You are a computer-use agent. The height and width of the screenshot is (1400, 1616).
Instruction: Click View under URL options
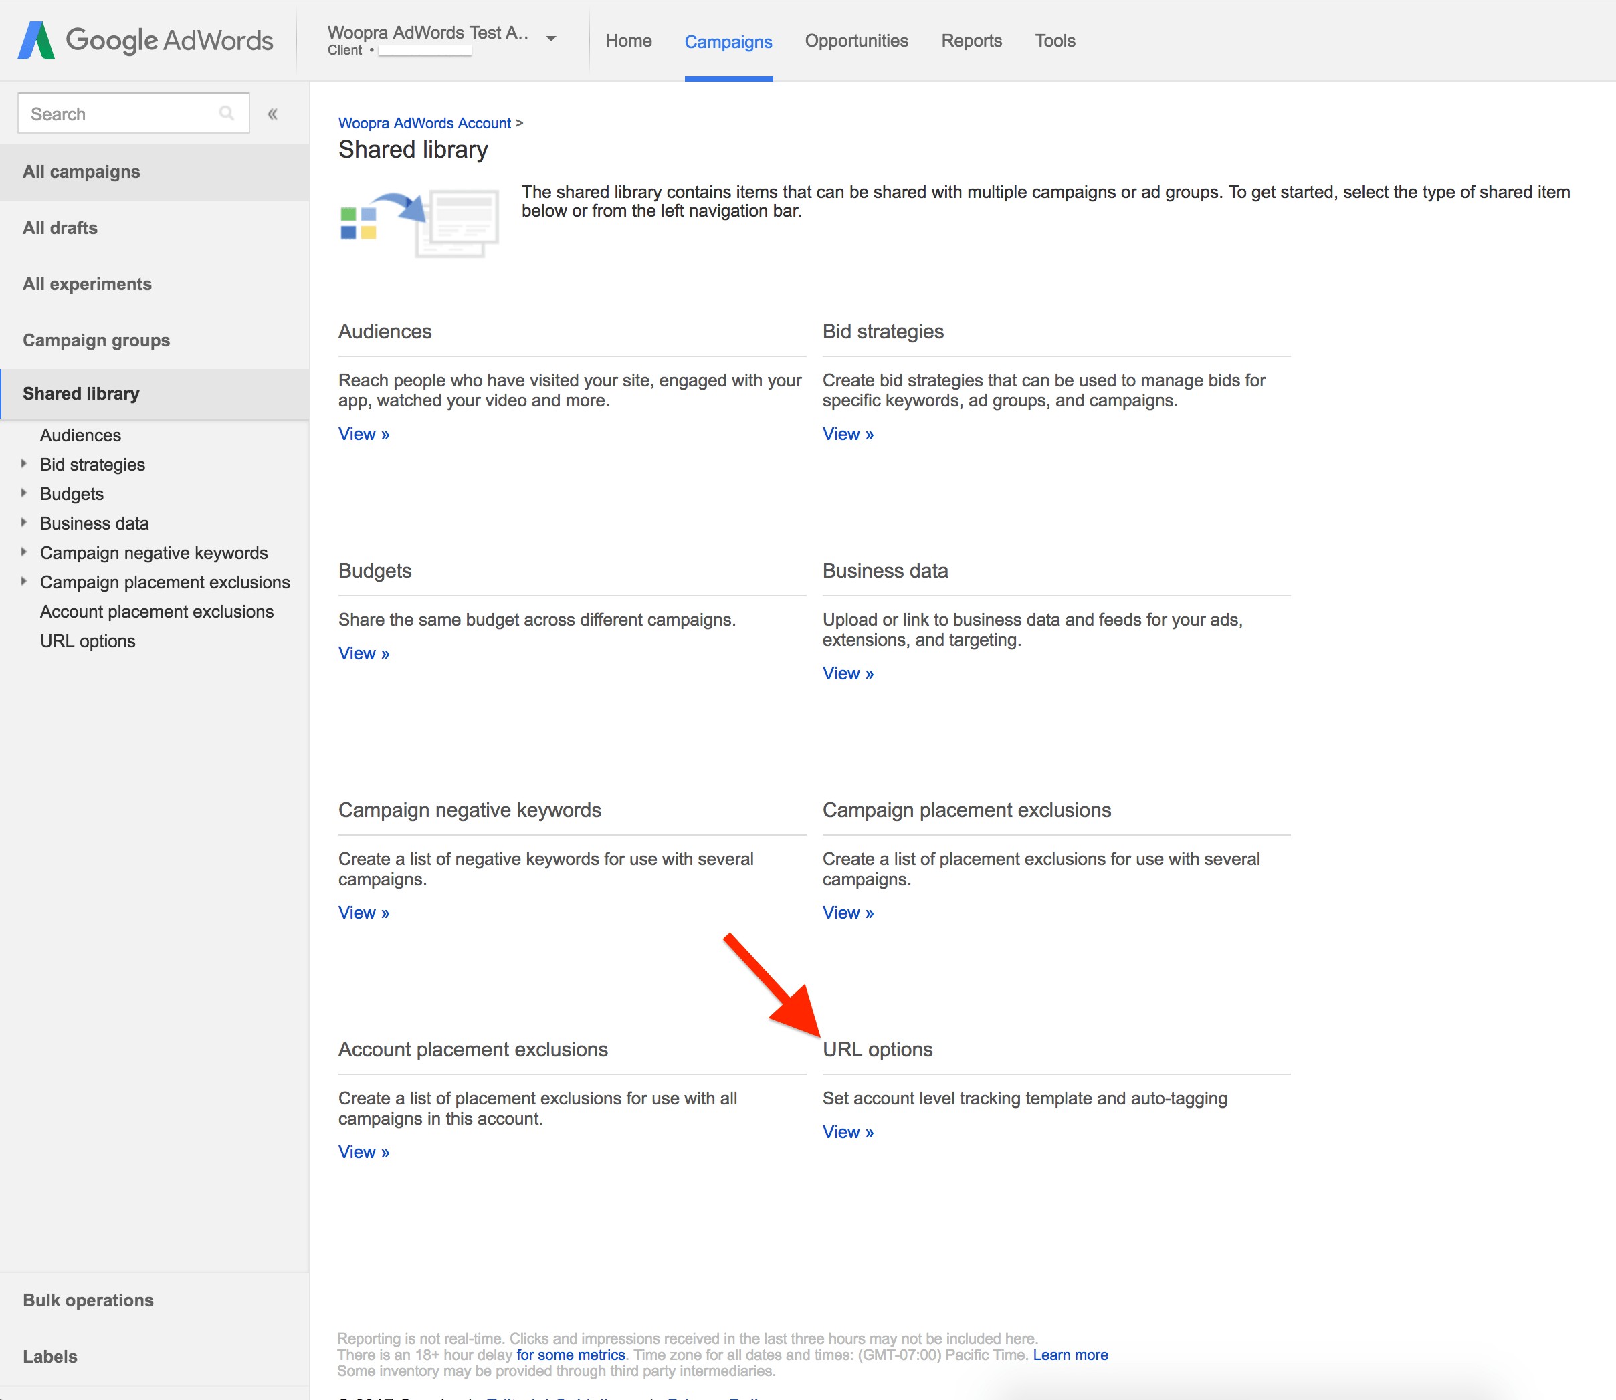(x=847, y=1131)
